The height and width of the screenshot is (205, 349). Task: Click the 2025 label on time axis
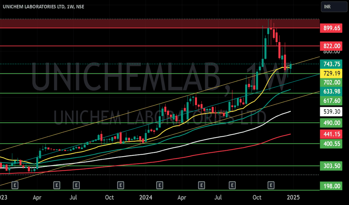(293, 197)
